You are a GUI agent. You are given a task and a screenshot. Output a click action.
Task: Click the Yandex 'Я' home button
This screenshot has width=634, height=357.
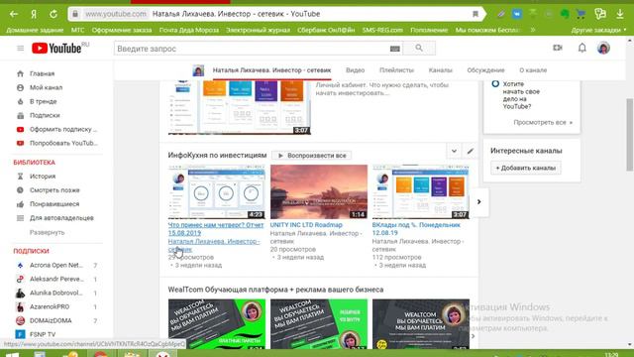point(34,14)
